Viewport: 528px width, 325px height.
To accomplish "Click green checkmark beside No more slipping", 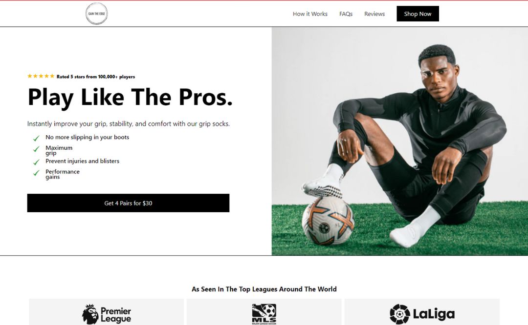I will (36, 138).
